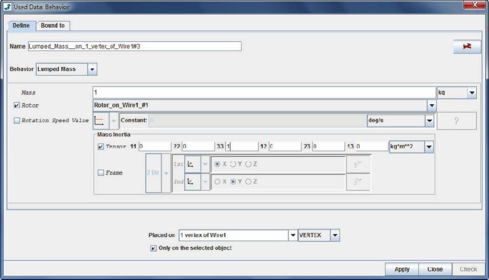Screen dimensions: 489x280
Task: Open the VERTEX type dropdown
Action: click(x=335, y=236)
